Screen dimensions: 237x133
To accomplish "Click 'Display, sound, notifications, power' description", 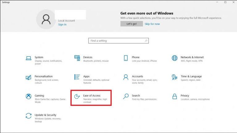I will [48, 62].
